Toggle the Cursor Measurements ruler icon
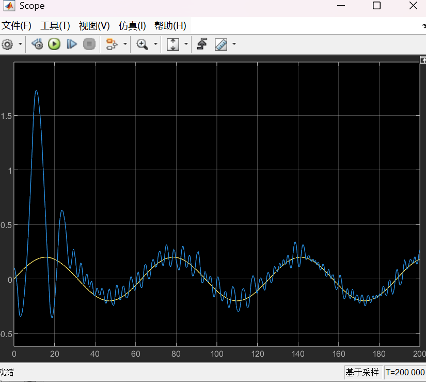Screen dimensions: 426x382 click(x=221, y=44)
